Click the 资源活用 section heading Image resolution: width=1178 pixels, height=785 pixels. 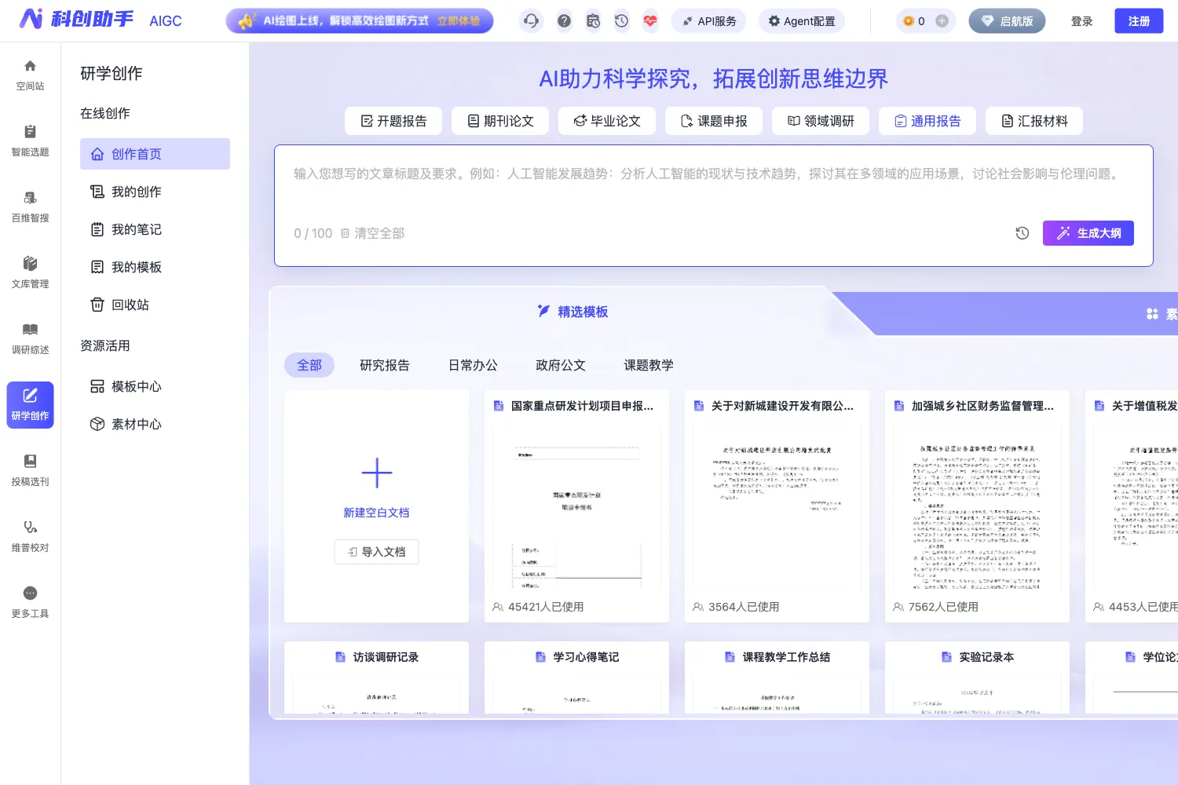coord(105,345)
